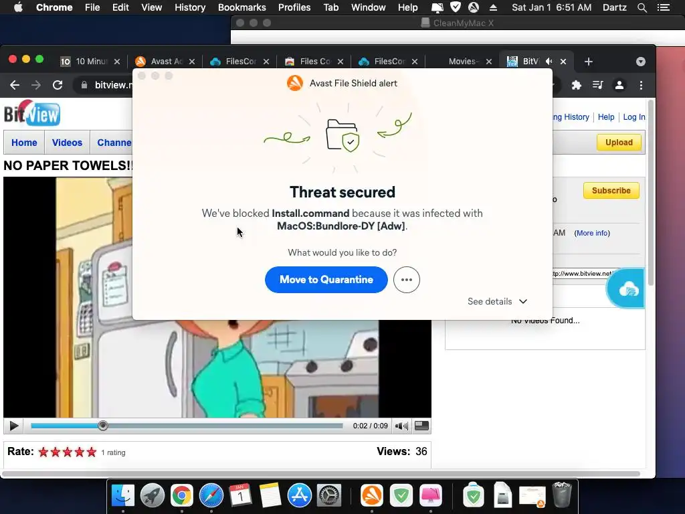
Task: Open Finder from the Dock
Action: pyautogui.click(x=123, y=496)
